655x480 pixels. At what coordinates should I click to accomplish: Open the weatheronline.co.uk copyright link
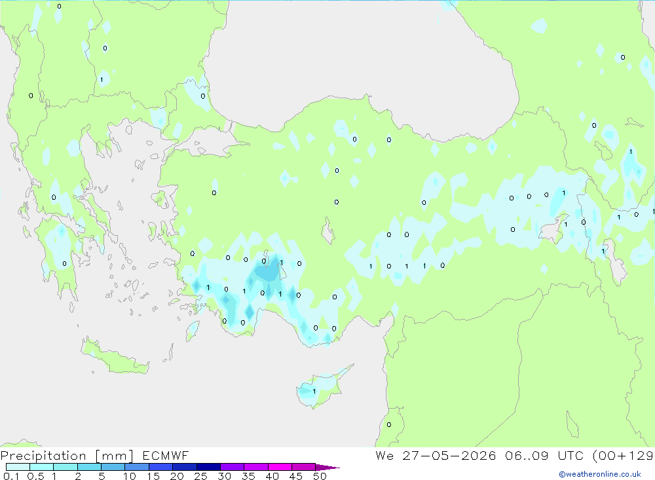coord(600,474)
